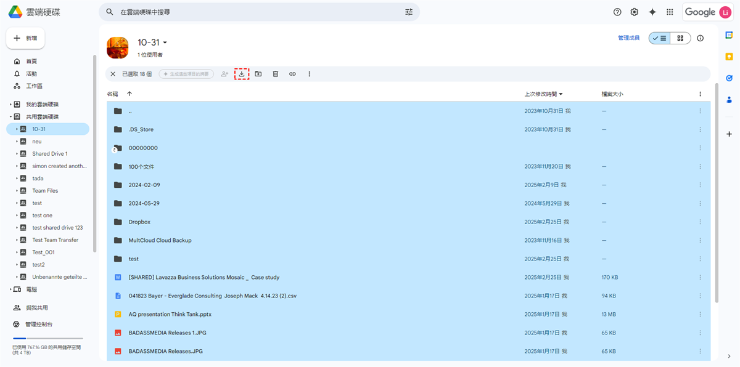Open the 10-31 drive name dropdown

point(165,43)
